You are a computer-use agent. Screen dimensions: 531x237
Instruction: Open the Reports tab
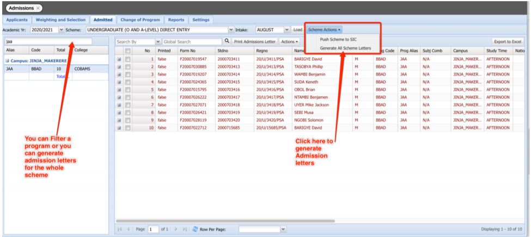(x=176, y=20)
